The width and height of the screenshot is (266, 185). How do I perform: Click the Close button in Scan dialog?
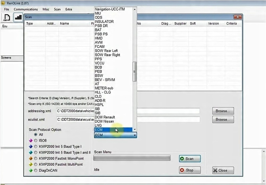(x=223, y=170)
